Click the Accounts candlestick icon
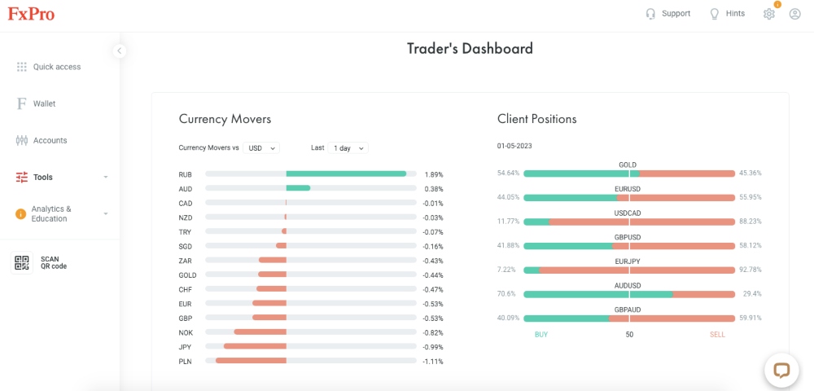This screenshot has height=391, width=814. point(21,140)
